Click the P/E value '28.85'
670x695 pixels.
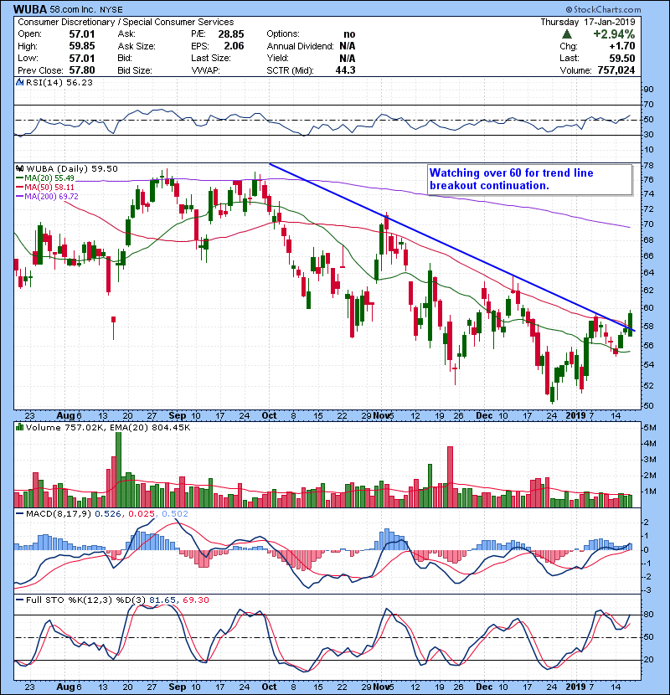click(x=231, y=34)
